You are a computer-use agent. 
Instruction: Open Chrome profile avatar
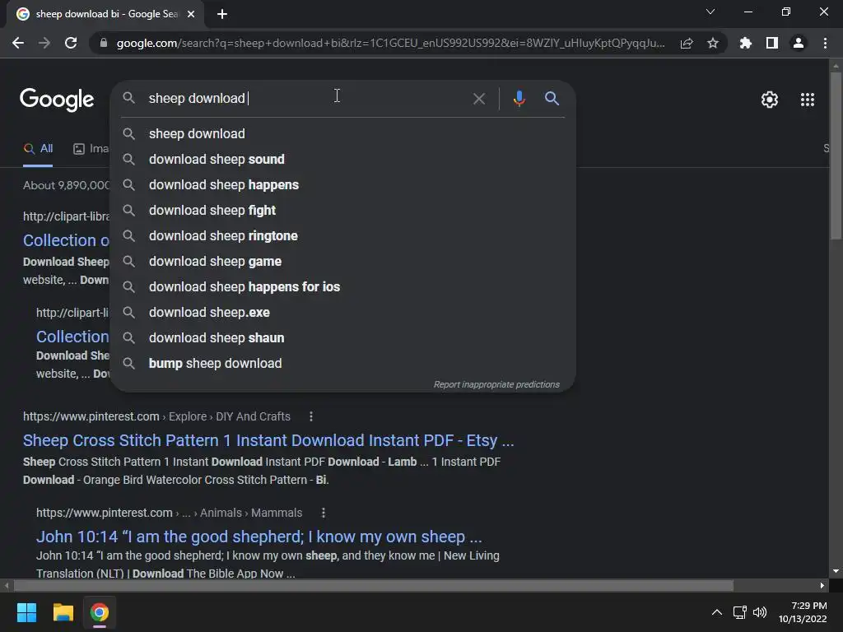click(x=799, y=43)
